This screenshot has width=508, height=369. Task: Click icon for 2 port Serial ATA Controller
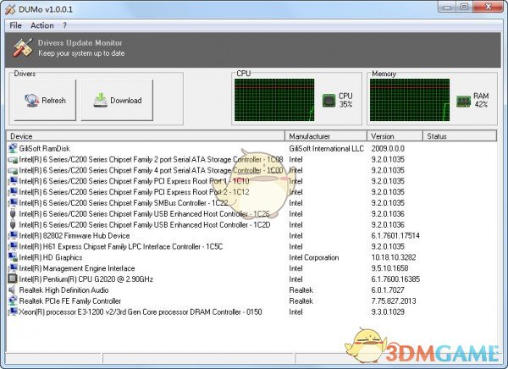(13, 160)
